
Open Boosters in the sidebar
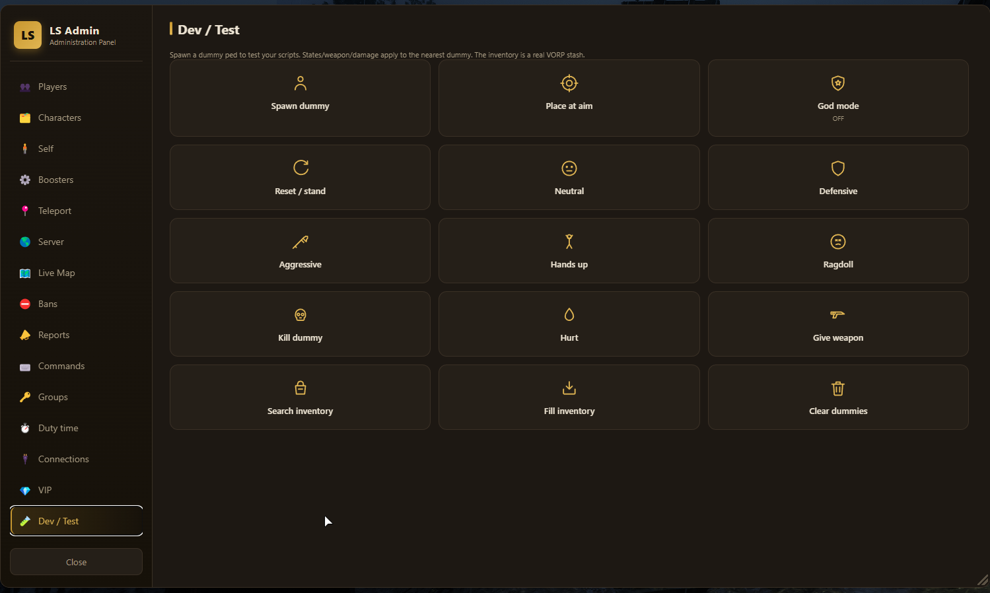coord(76,180)
